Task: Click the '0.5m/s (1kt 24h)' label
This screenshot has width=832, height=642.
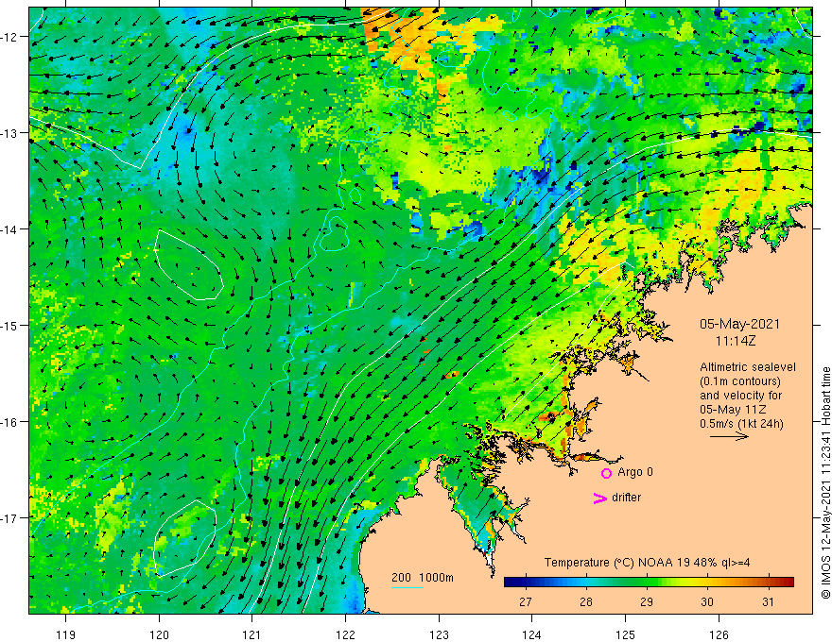Action: pyautogui.click(x=741, y=423)
